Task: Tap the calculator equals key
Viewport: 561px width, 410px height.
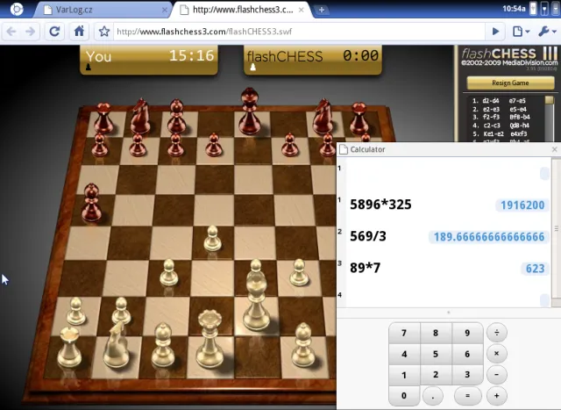Action: coord(467,396)
